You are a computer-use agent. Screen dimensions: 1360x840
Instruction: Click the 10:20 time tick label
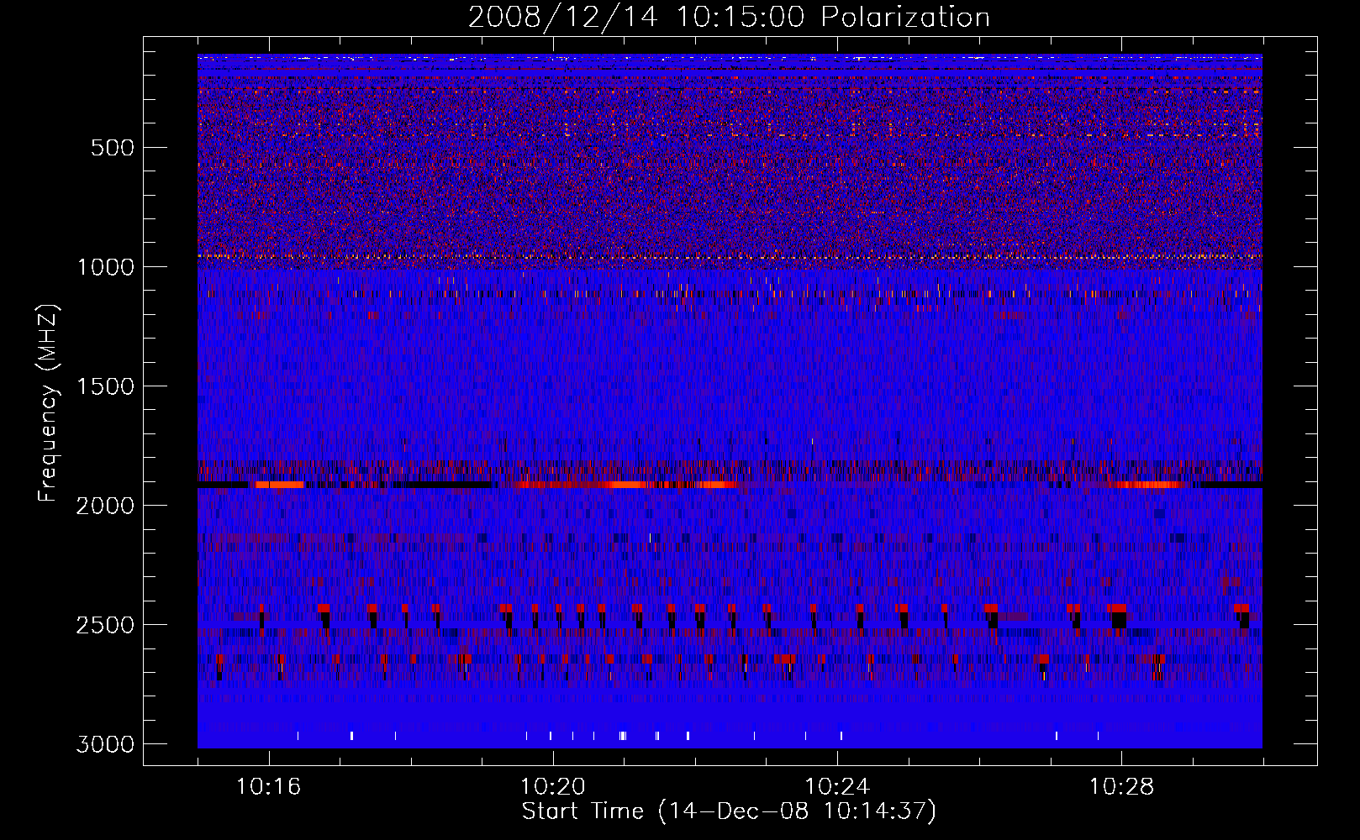click(x=553, y=787)
